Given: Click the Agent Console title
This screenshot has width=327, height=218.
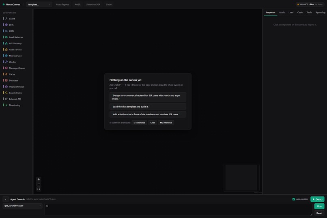Looking at the screenshot, I should click(x=17, y=199).
